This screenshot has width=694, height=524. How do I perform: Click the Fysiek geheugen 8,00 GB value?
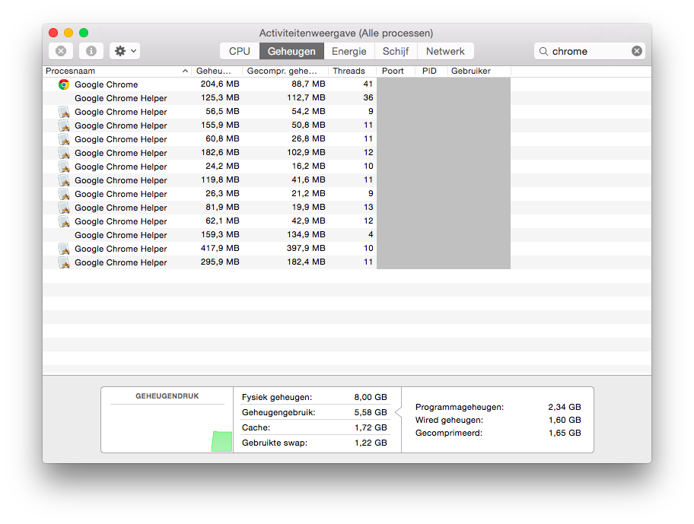point(371,398)
